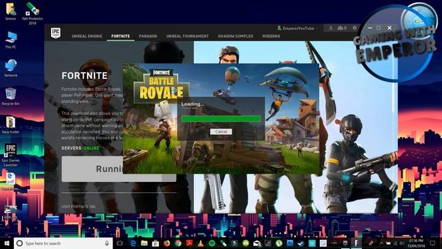Image resolution: width=442 pixels, height=249 pixels.
Task: Click the Fortnite F taskbar icon
Action: 356,243
